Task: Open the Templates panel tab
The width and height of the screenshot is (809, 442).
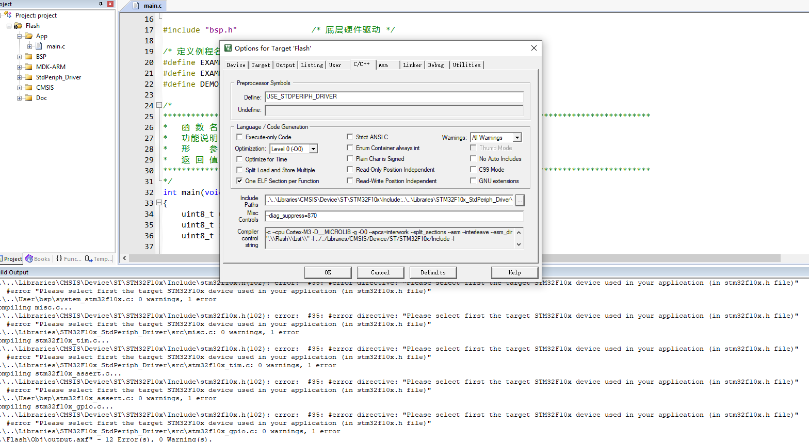Action: coord(99,259)
